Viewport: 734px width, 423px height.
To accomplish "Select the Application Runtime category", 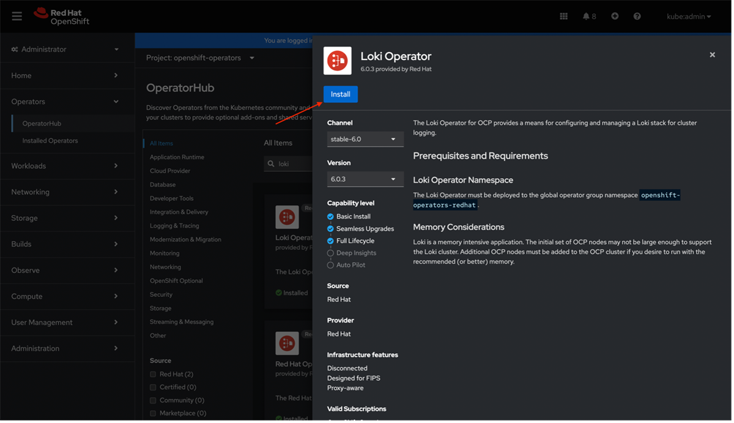I will tap(177, 157).
